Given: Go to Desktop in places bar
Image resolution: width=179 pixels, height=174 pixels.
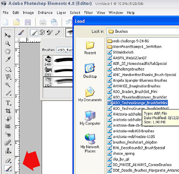Looking at the screenshot, I should click(90, 71).
